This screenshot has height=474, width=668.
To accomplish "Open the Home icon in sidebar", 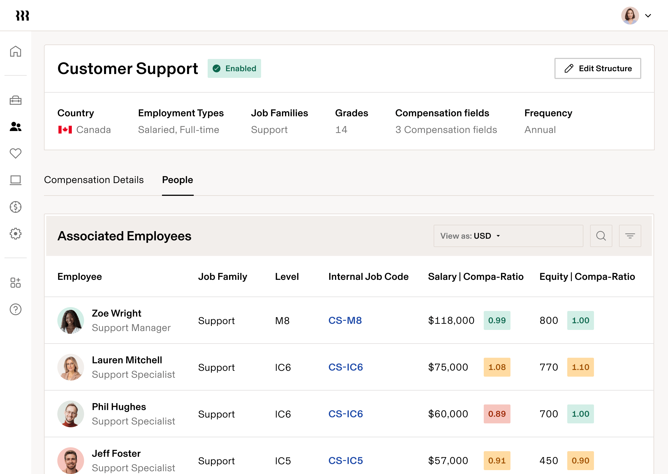I will click(15, 51).
